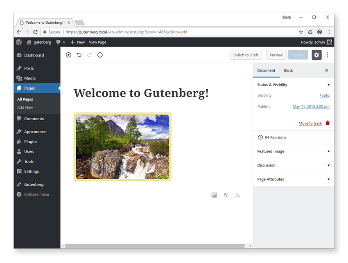Open All Pages submenu link

coord(25,99)
